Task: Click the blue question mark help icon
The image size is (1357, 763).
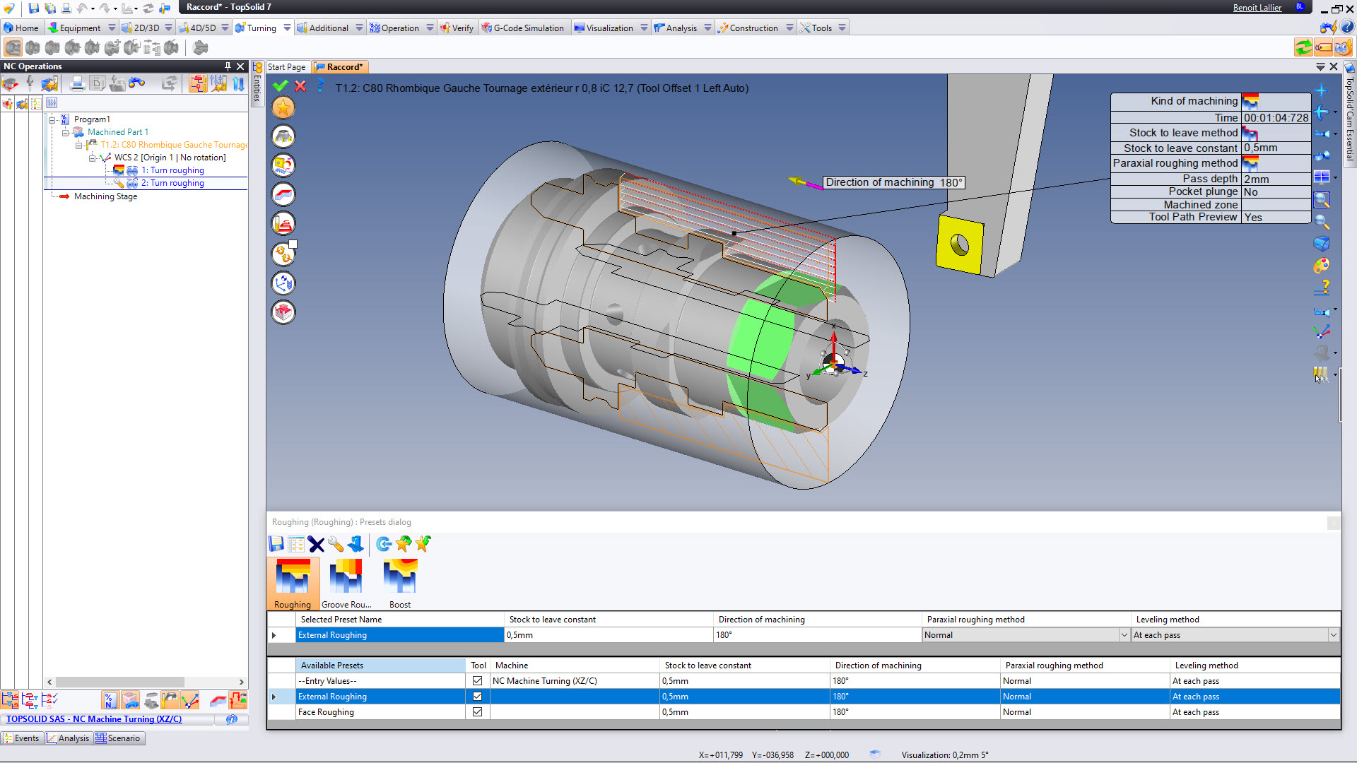Action: tap(320, 86)
